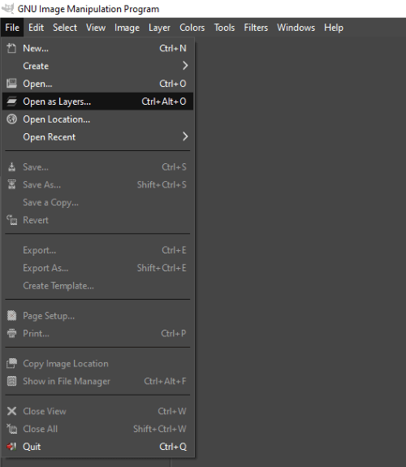406x467 pixels.
Task: Open the Windows menu
Action: click(296, 28)
